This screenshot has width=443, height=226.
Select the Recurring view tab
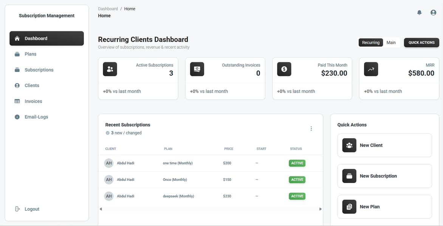370,42
